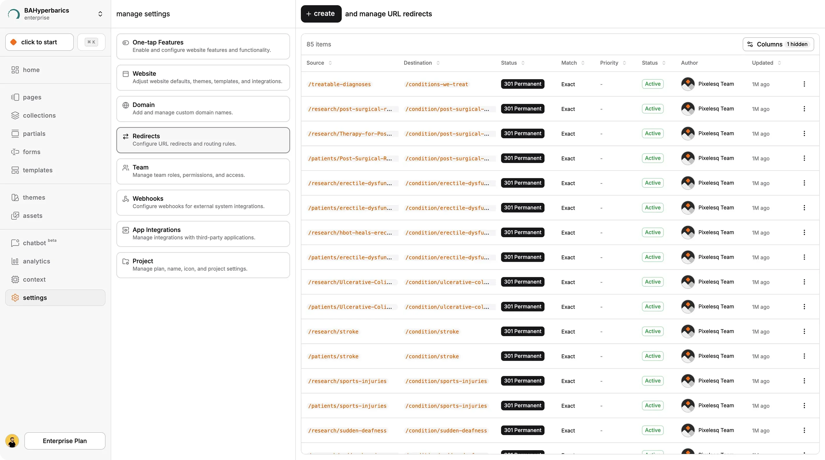Open Website settings card
The width and height of the screenshot is (825, 460).
[203, 78]
